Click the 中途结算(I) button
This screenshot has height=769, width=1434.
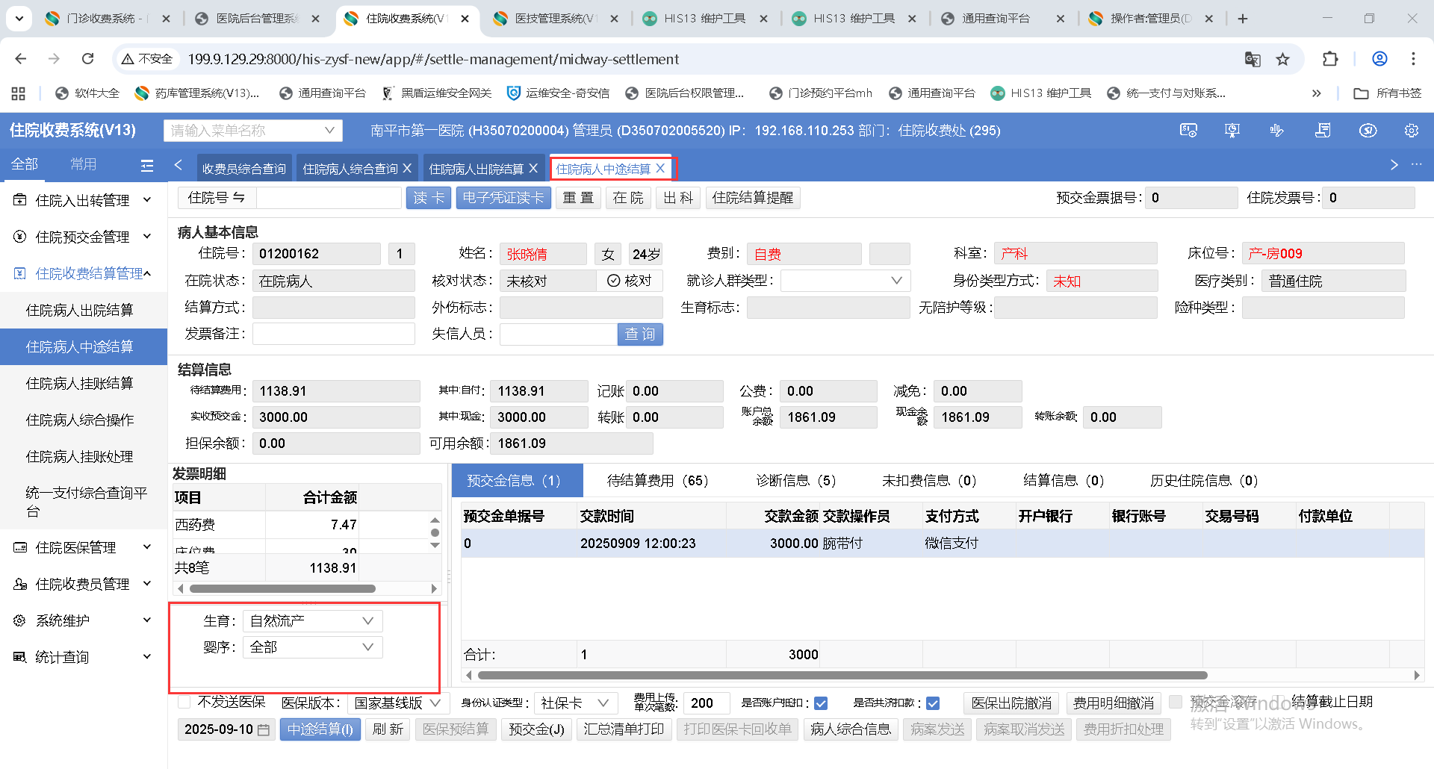(x=320, y=729)
